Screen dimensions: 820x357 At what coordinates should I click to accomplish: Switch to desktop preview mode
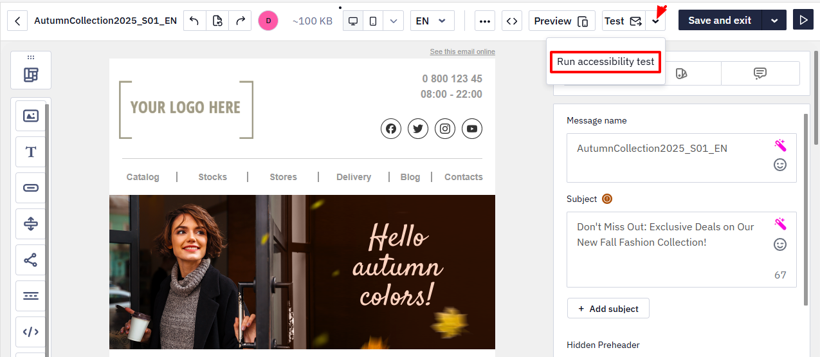[x=353, y=21]
